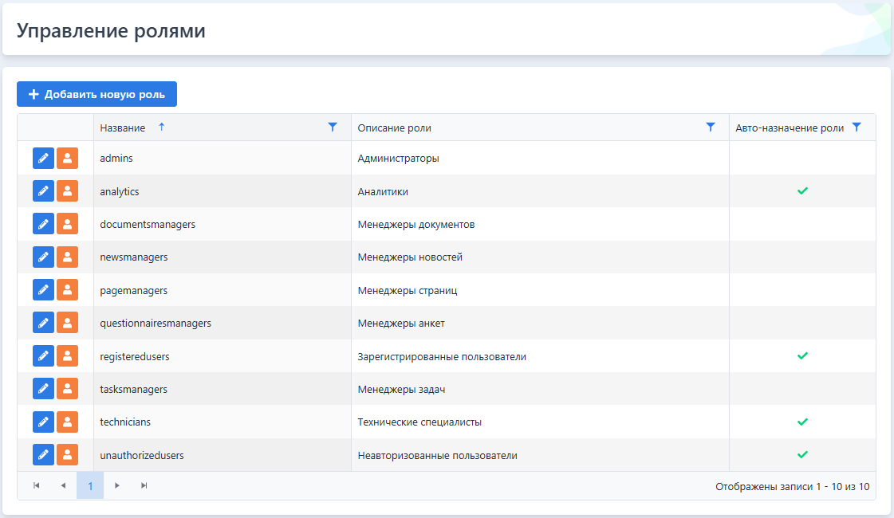Click edit pencil for unauthorizedusers

[x=43, y=455]
